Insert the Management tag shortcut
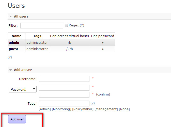The image size is (171, 127). [x=106, y=109]
